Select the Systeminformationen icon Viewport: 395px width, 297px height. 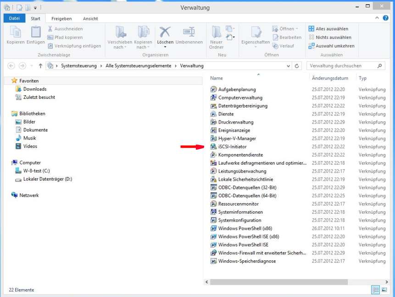(x=213, y=212)
